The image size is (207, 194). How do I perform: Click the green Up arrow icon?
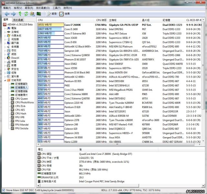pyautogui.click(x=20, y=14)
